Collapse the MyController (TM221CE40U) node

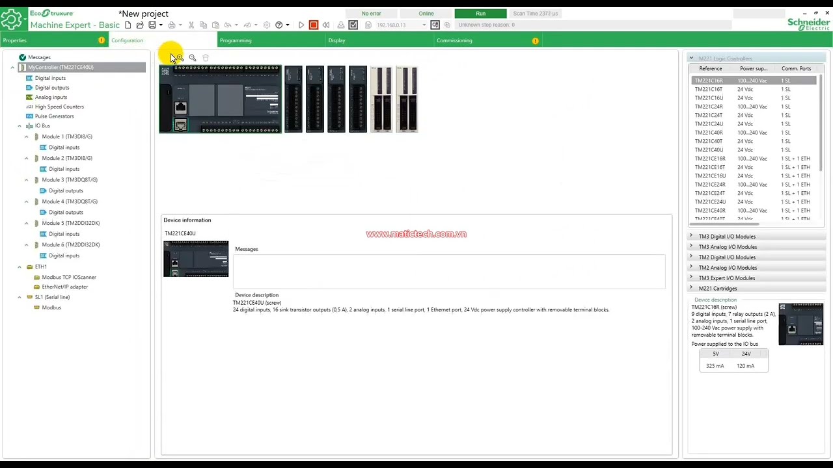[12, 68]
